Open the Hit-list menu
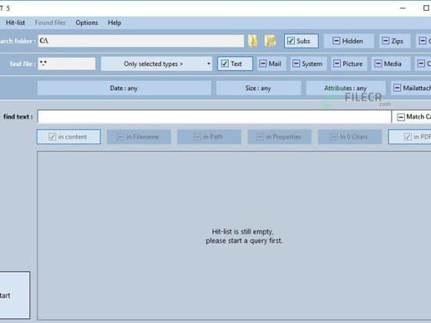431x323 pixels. 15,22
